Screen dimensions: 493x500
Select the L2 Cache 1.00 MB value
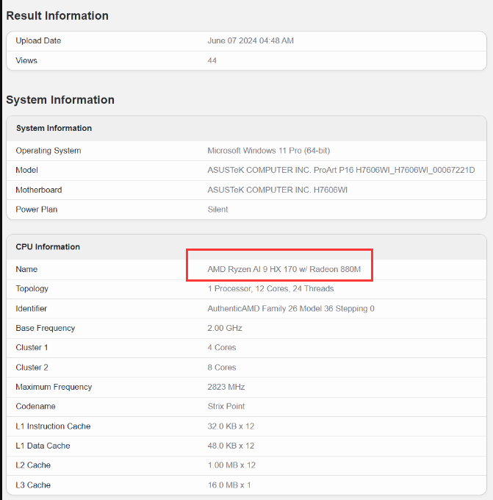[x=231, y=465]
